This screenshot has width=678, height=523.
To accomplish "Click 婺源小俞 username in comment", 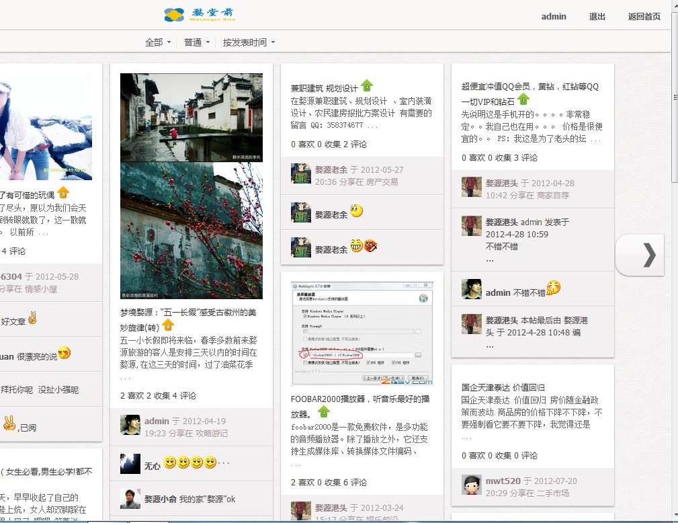I will coord(161,499).
